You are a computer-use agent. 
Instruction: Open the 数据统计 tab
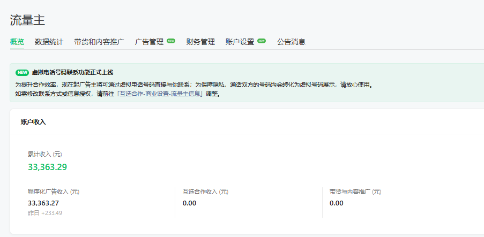pyautogui.click(x=49, y=42)
